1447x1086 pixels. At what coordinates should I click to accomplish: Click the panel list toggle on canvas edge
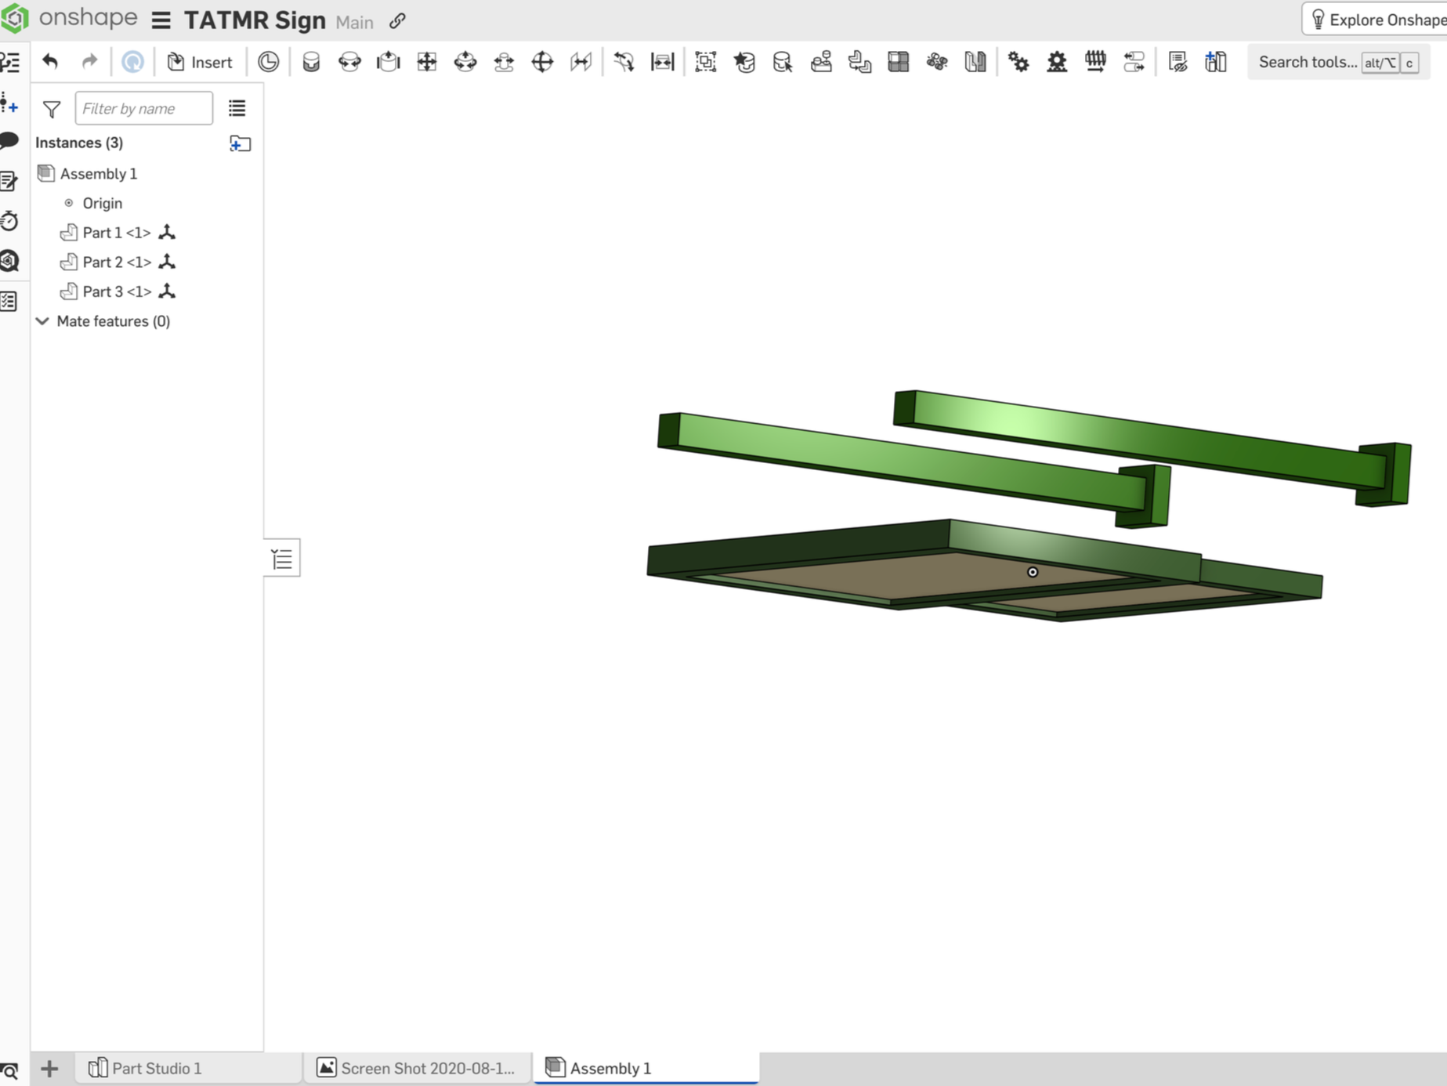point(282,559)
